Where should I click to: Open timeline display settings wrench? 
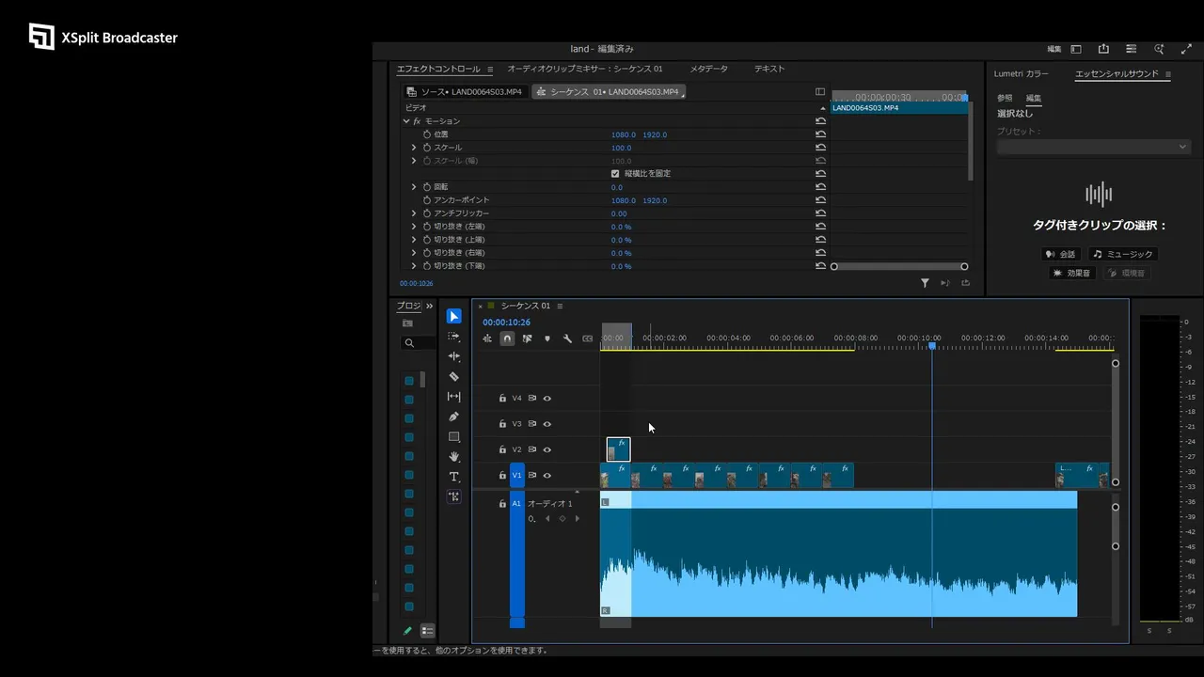tap(567, 338)
